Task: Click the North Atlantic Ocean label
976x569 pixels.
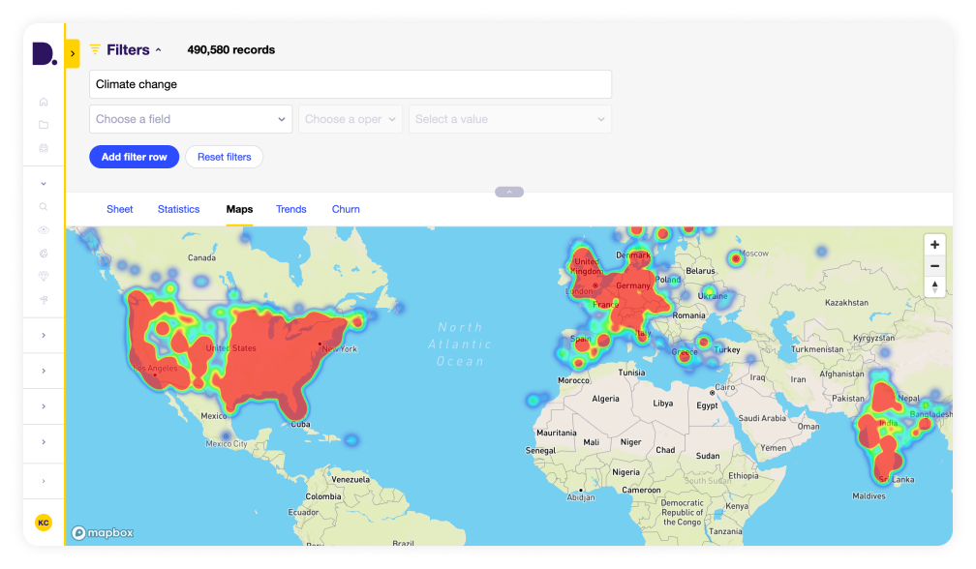Action: (460, 344)
